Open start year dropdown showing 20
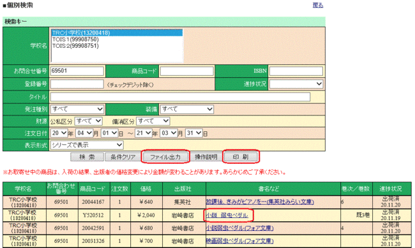Viewport: 415px width, 248px height. click(x=59, y=133)
